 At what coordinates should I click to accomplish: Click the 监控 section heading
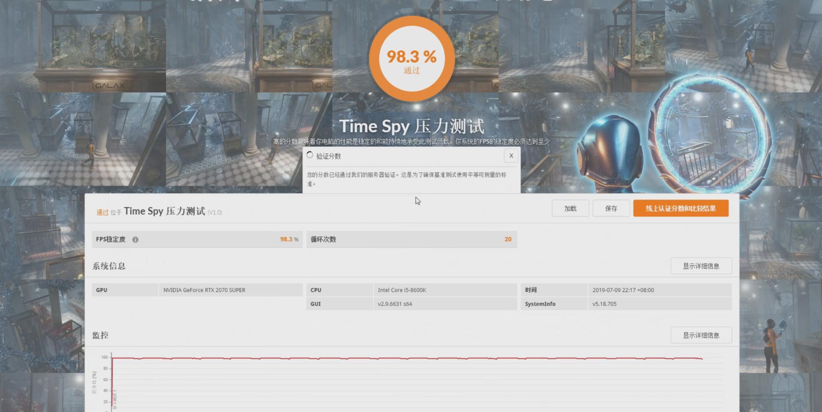100,335
